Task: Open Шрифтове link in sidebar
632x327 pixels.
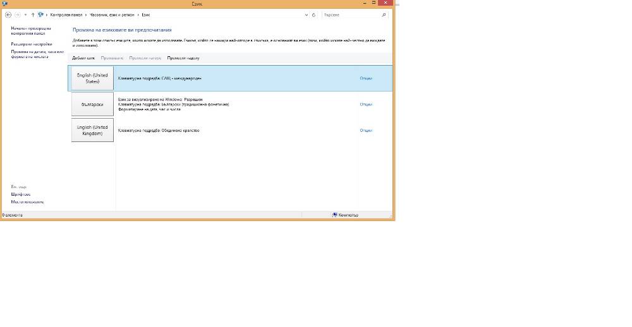Action: click(x=21, y=194)
